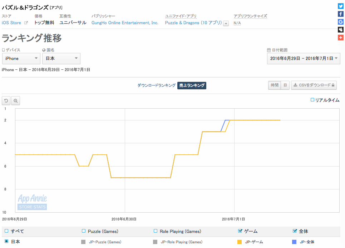345x248 pixels.
Task: Check the Puzzle (Games) checkbox
Action: point(84,231)
